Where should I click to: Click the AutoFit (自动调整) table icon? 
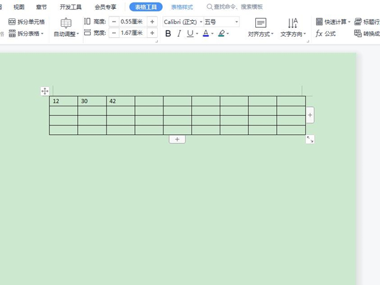click(66, 23)
